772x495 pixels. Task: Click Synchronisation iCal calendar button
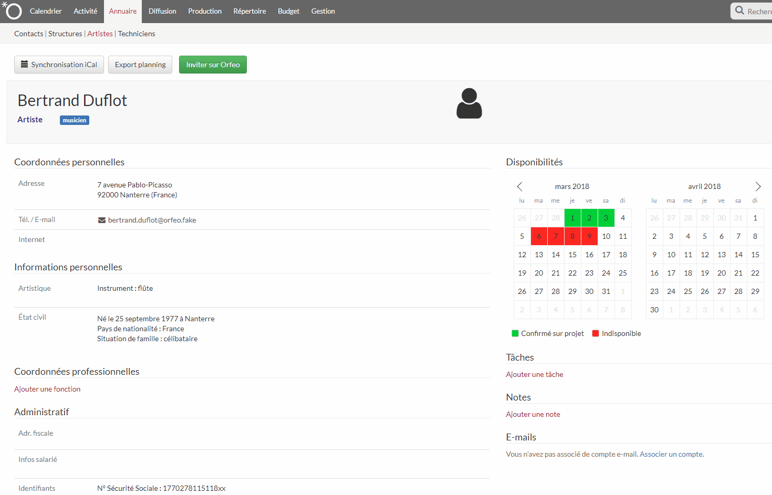(x=59, y=65)
